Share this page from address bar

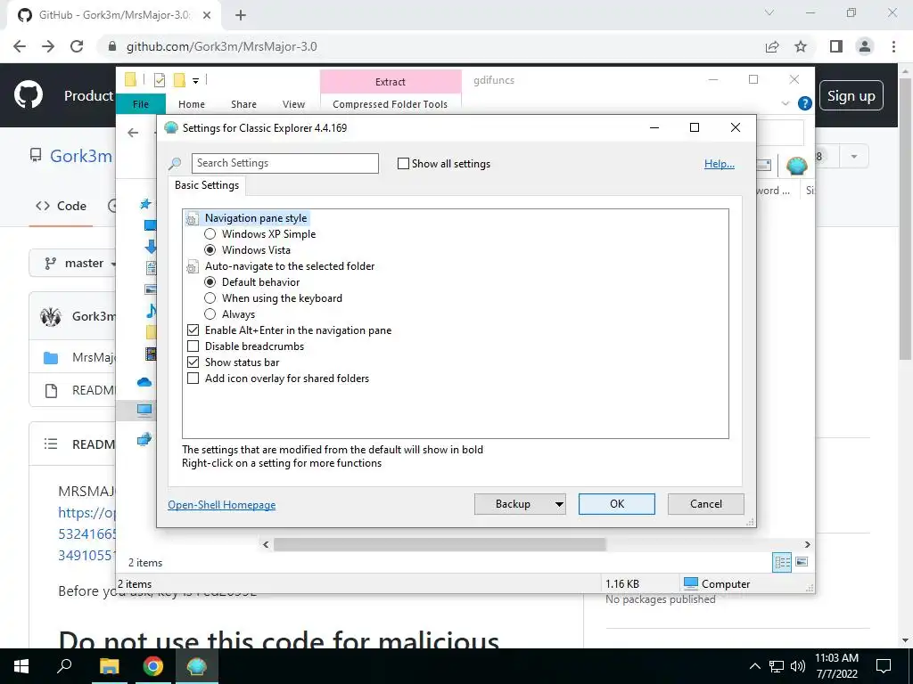pos(772,46)
